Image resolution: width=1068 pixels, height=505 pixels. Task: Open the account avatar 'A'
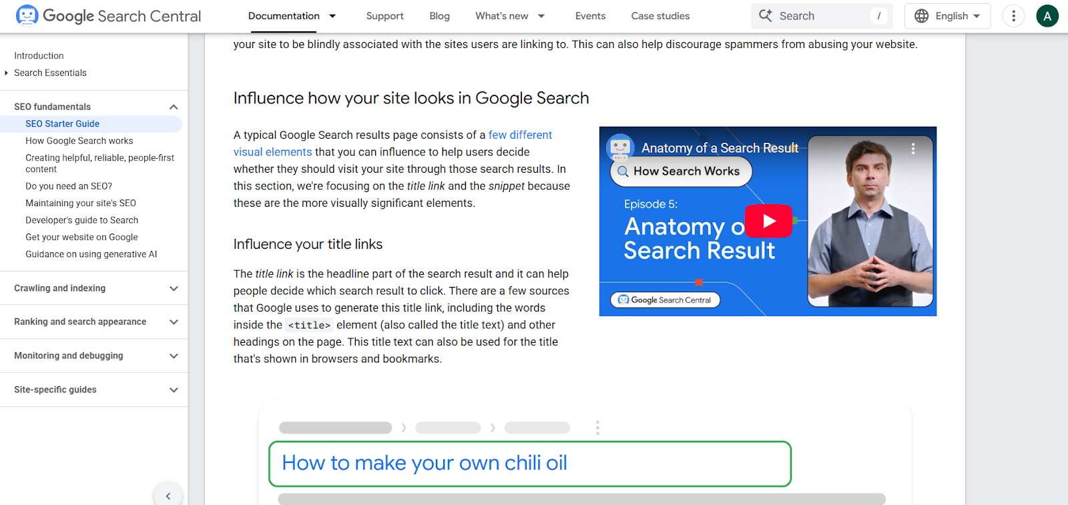[1047, 16]
